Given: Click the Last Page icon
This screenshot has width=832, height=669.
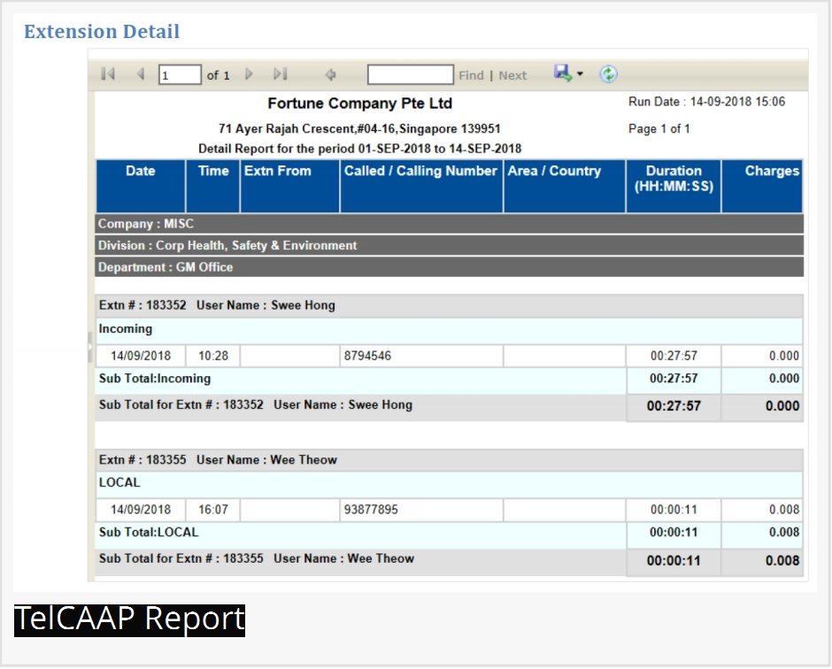Looking at the screenshot, I should pos(281,74).
